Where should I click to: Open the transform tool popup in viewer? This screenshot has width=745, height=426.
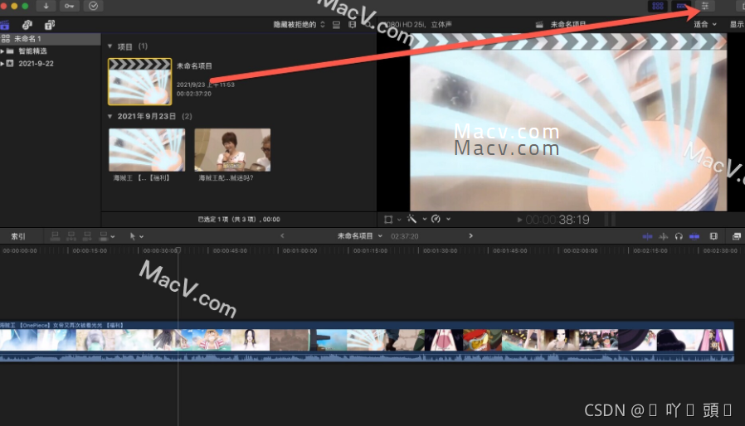click(388, 220)
